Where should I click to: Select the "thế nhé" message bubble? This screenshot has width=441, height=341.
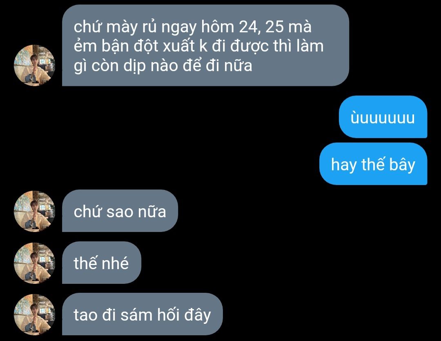point(102,263)
